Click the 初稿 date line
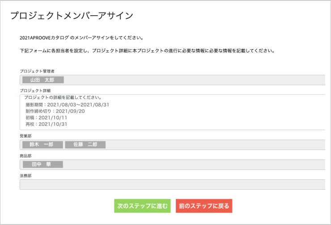 coord(46,117)
